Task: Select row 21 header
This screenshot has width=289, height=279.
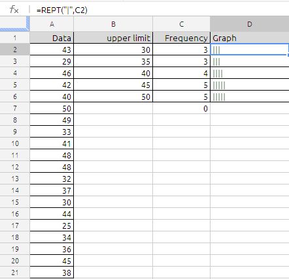Action: tap(15, 272)
